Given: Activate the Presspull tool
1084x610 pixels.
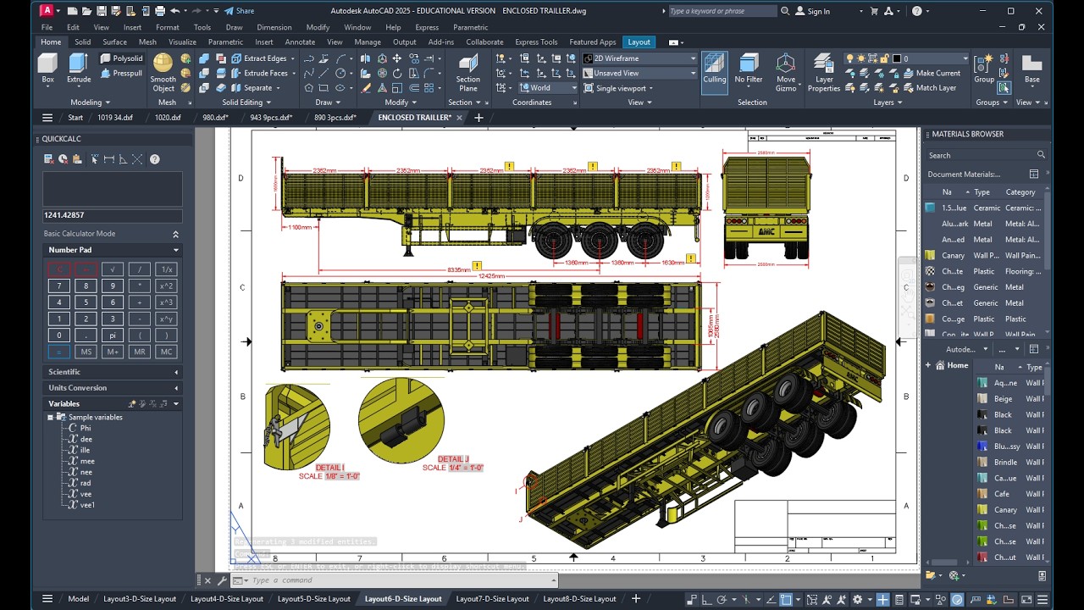Looking at the screenshot, I should (x=121, y=73).
